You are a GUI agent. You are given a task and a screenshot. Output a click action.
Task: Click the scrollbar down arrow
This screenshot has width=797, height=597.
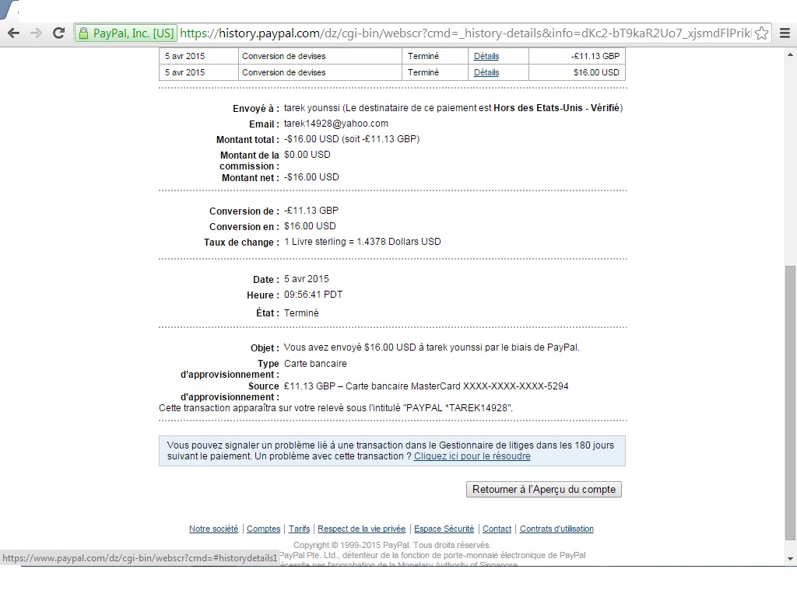pos(790,559)
